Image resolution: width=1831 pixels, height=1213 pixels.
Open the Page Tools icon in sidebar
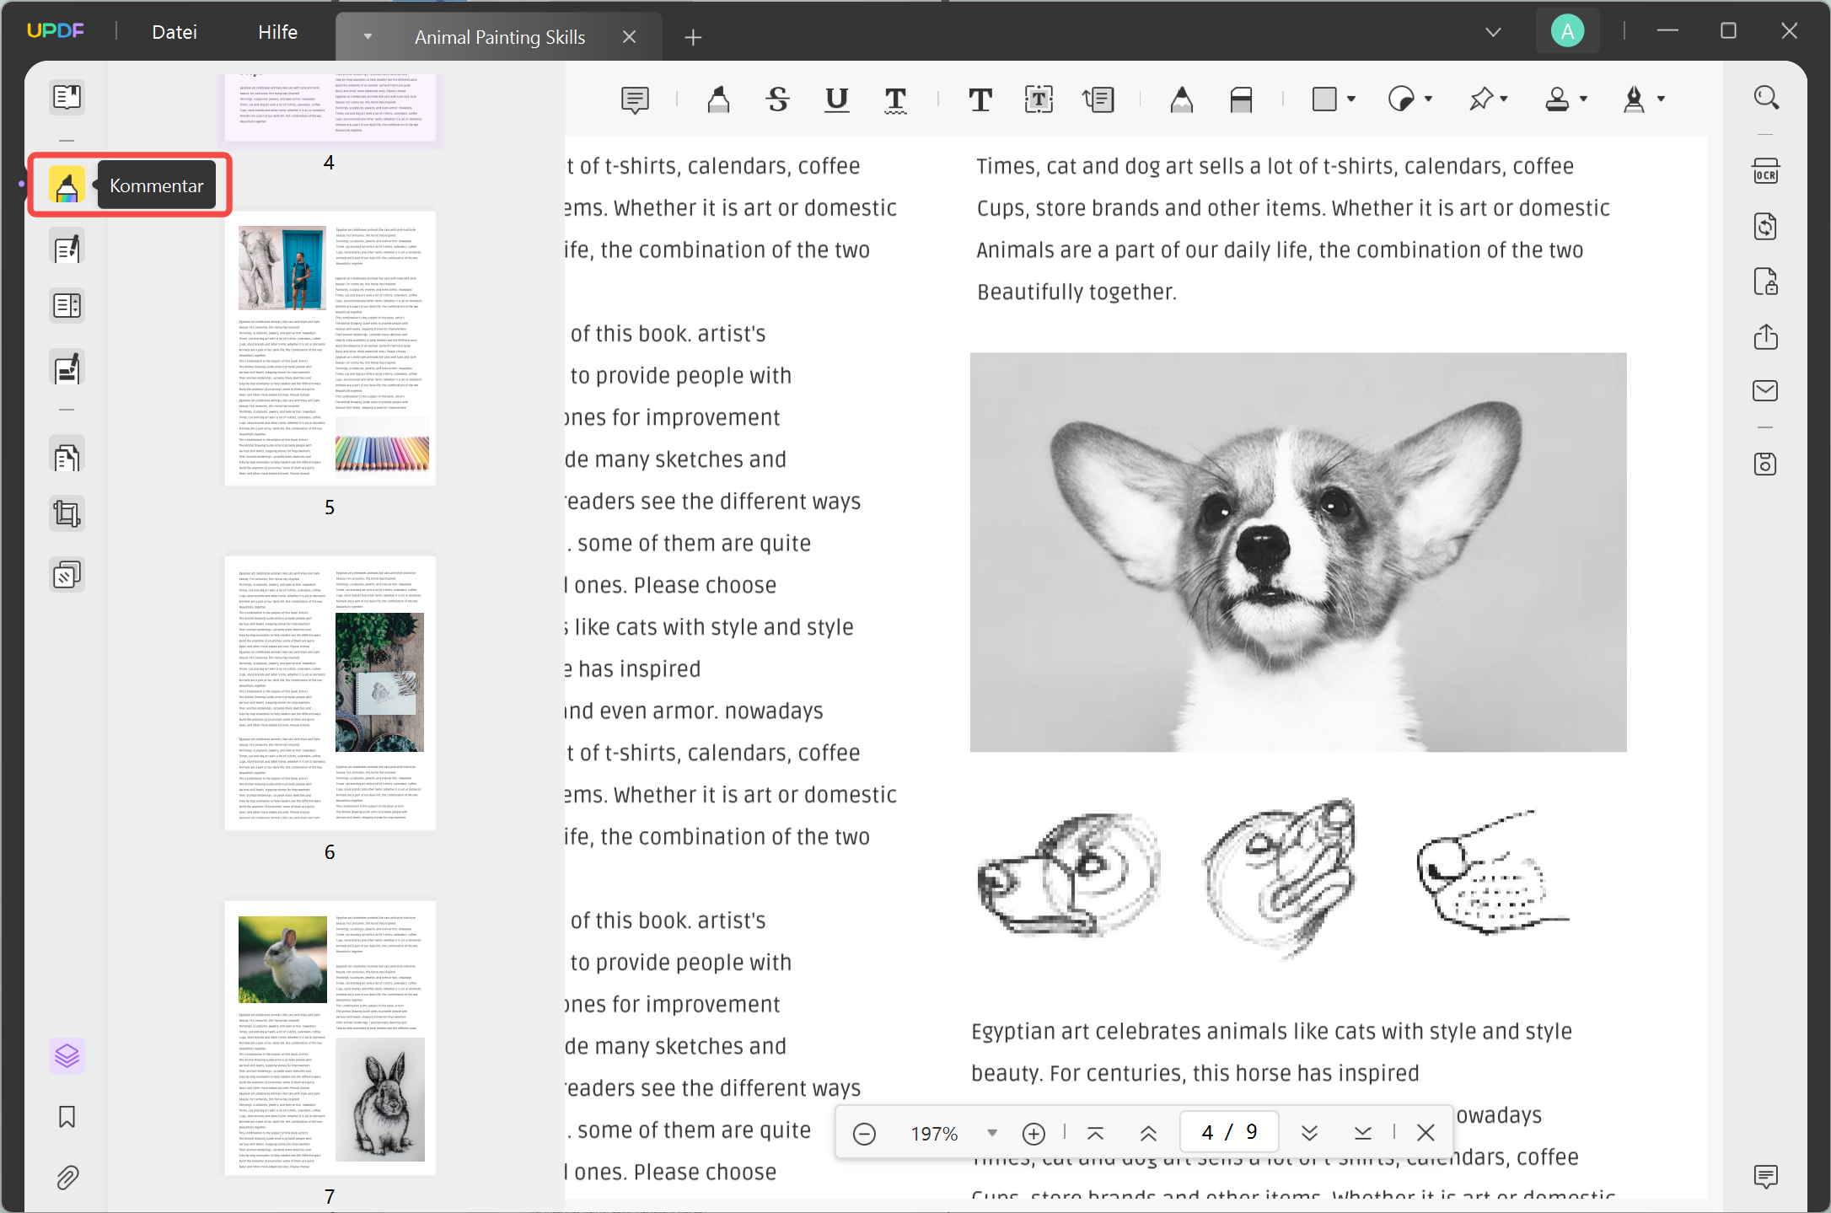tap(67, 575)
